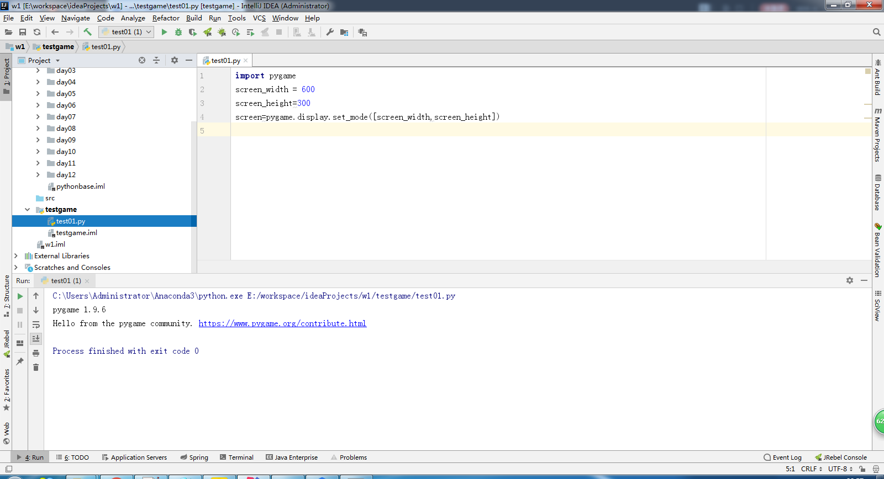Start debugging with the green bug icon
This screenshot has width=884, height=479.
pos(178,32)
